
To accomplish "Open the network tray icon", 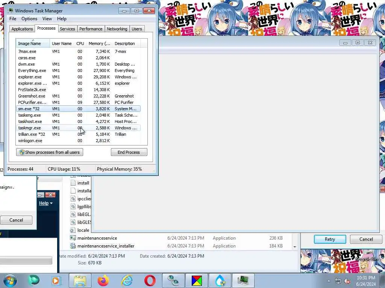I will 338,281.
